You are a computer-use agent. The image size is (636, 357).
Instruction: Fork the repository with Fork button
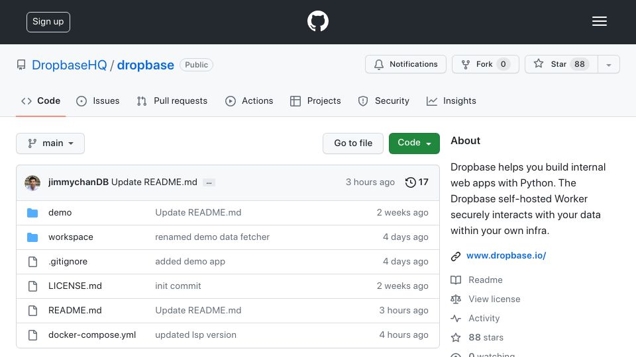point(486,64)
